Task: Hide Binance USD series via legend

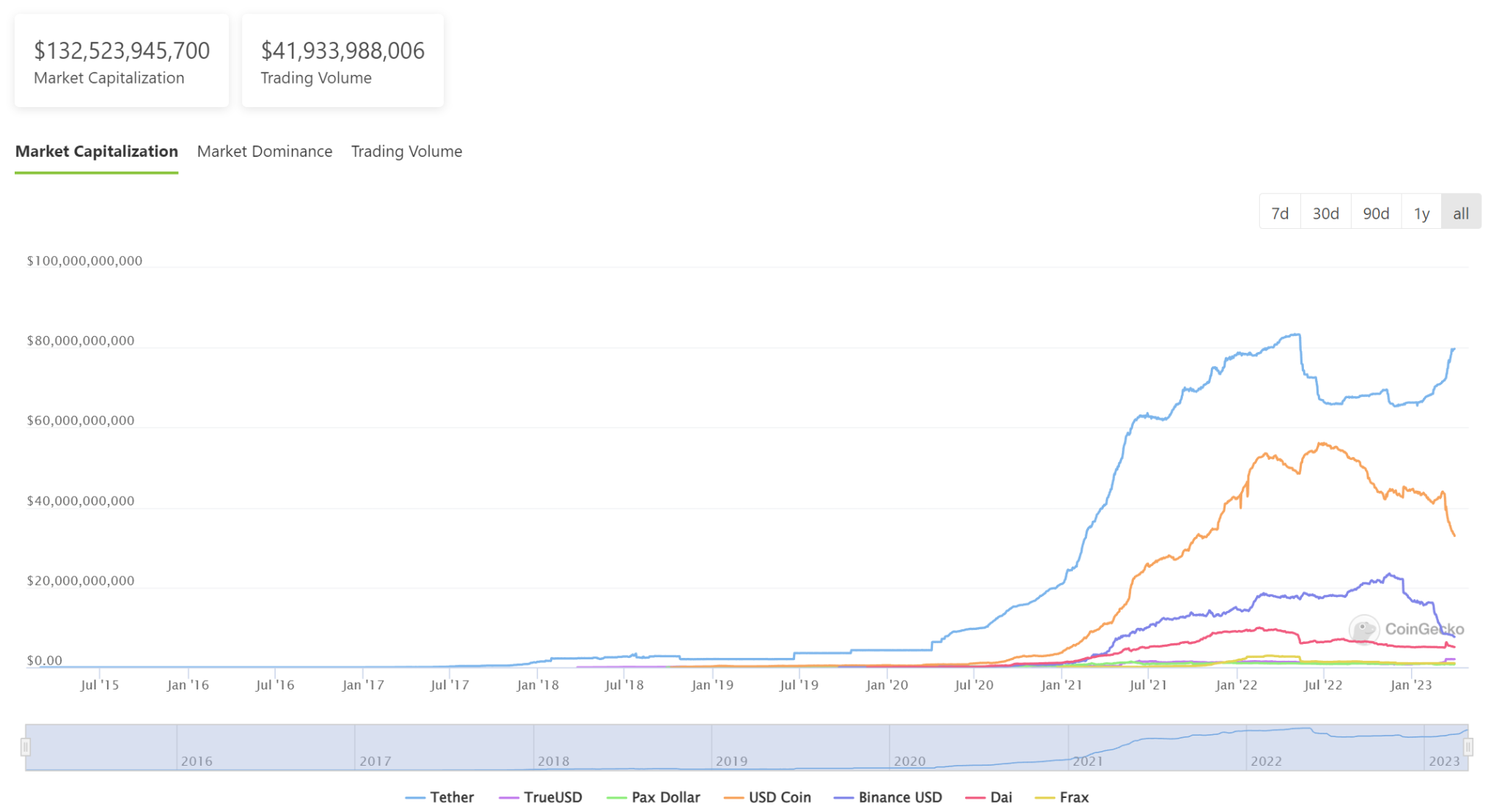Action: [900, 797]
